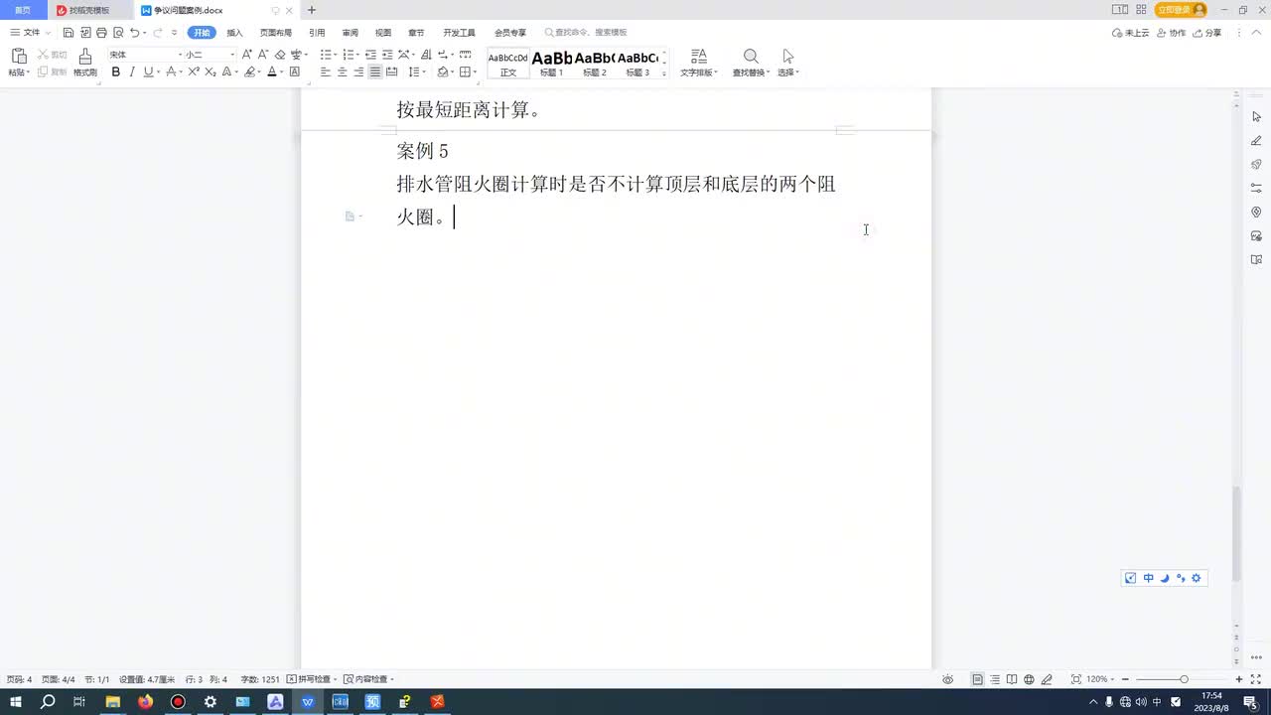Click the zoom in plus button
The height and width of the screenshot is (715, 1271).
point(1239,679)
